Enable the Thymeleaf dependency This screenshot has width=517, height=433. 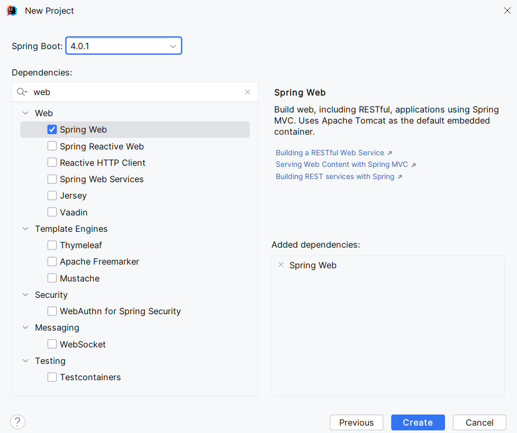[x=52, y=245]
